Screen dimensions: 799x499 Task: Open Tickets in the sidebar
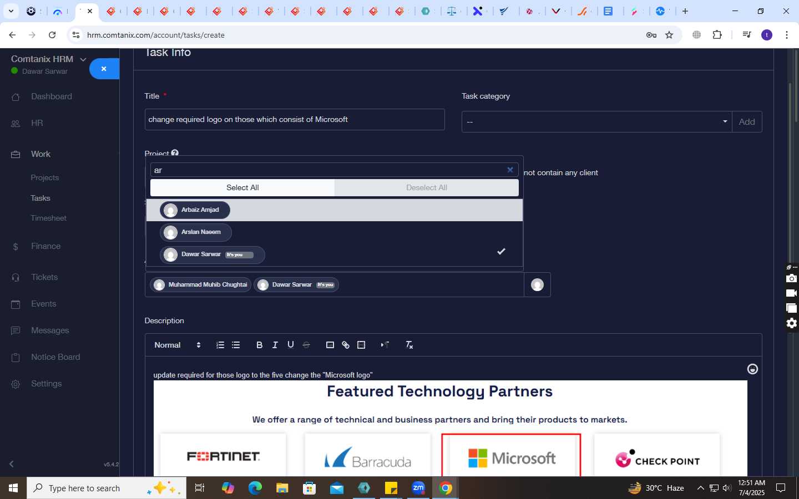[x=44, y=277]
